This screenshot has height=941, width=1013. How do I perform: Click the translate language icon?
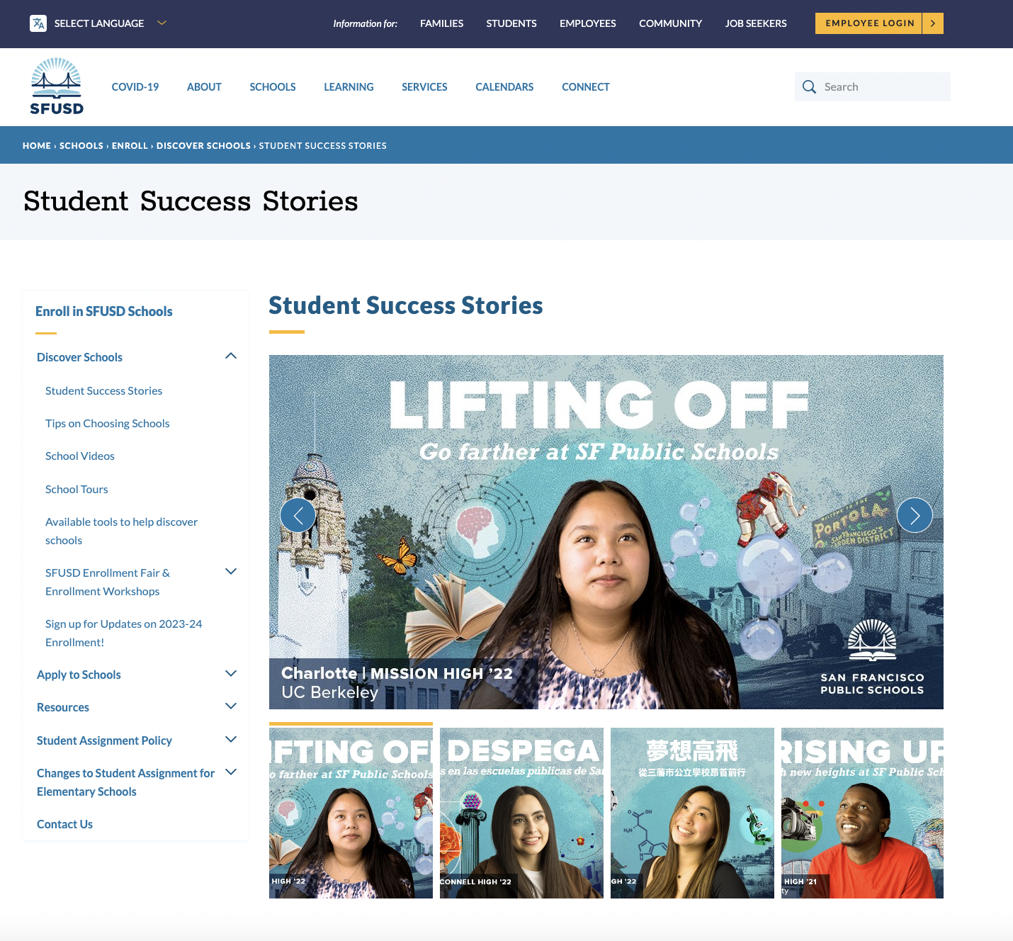point(38,23)
